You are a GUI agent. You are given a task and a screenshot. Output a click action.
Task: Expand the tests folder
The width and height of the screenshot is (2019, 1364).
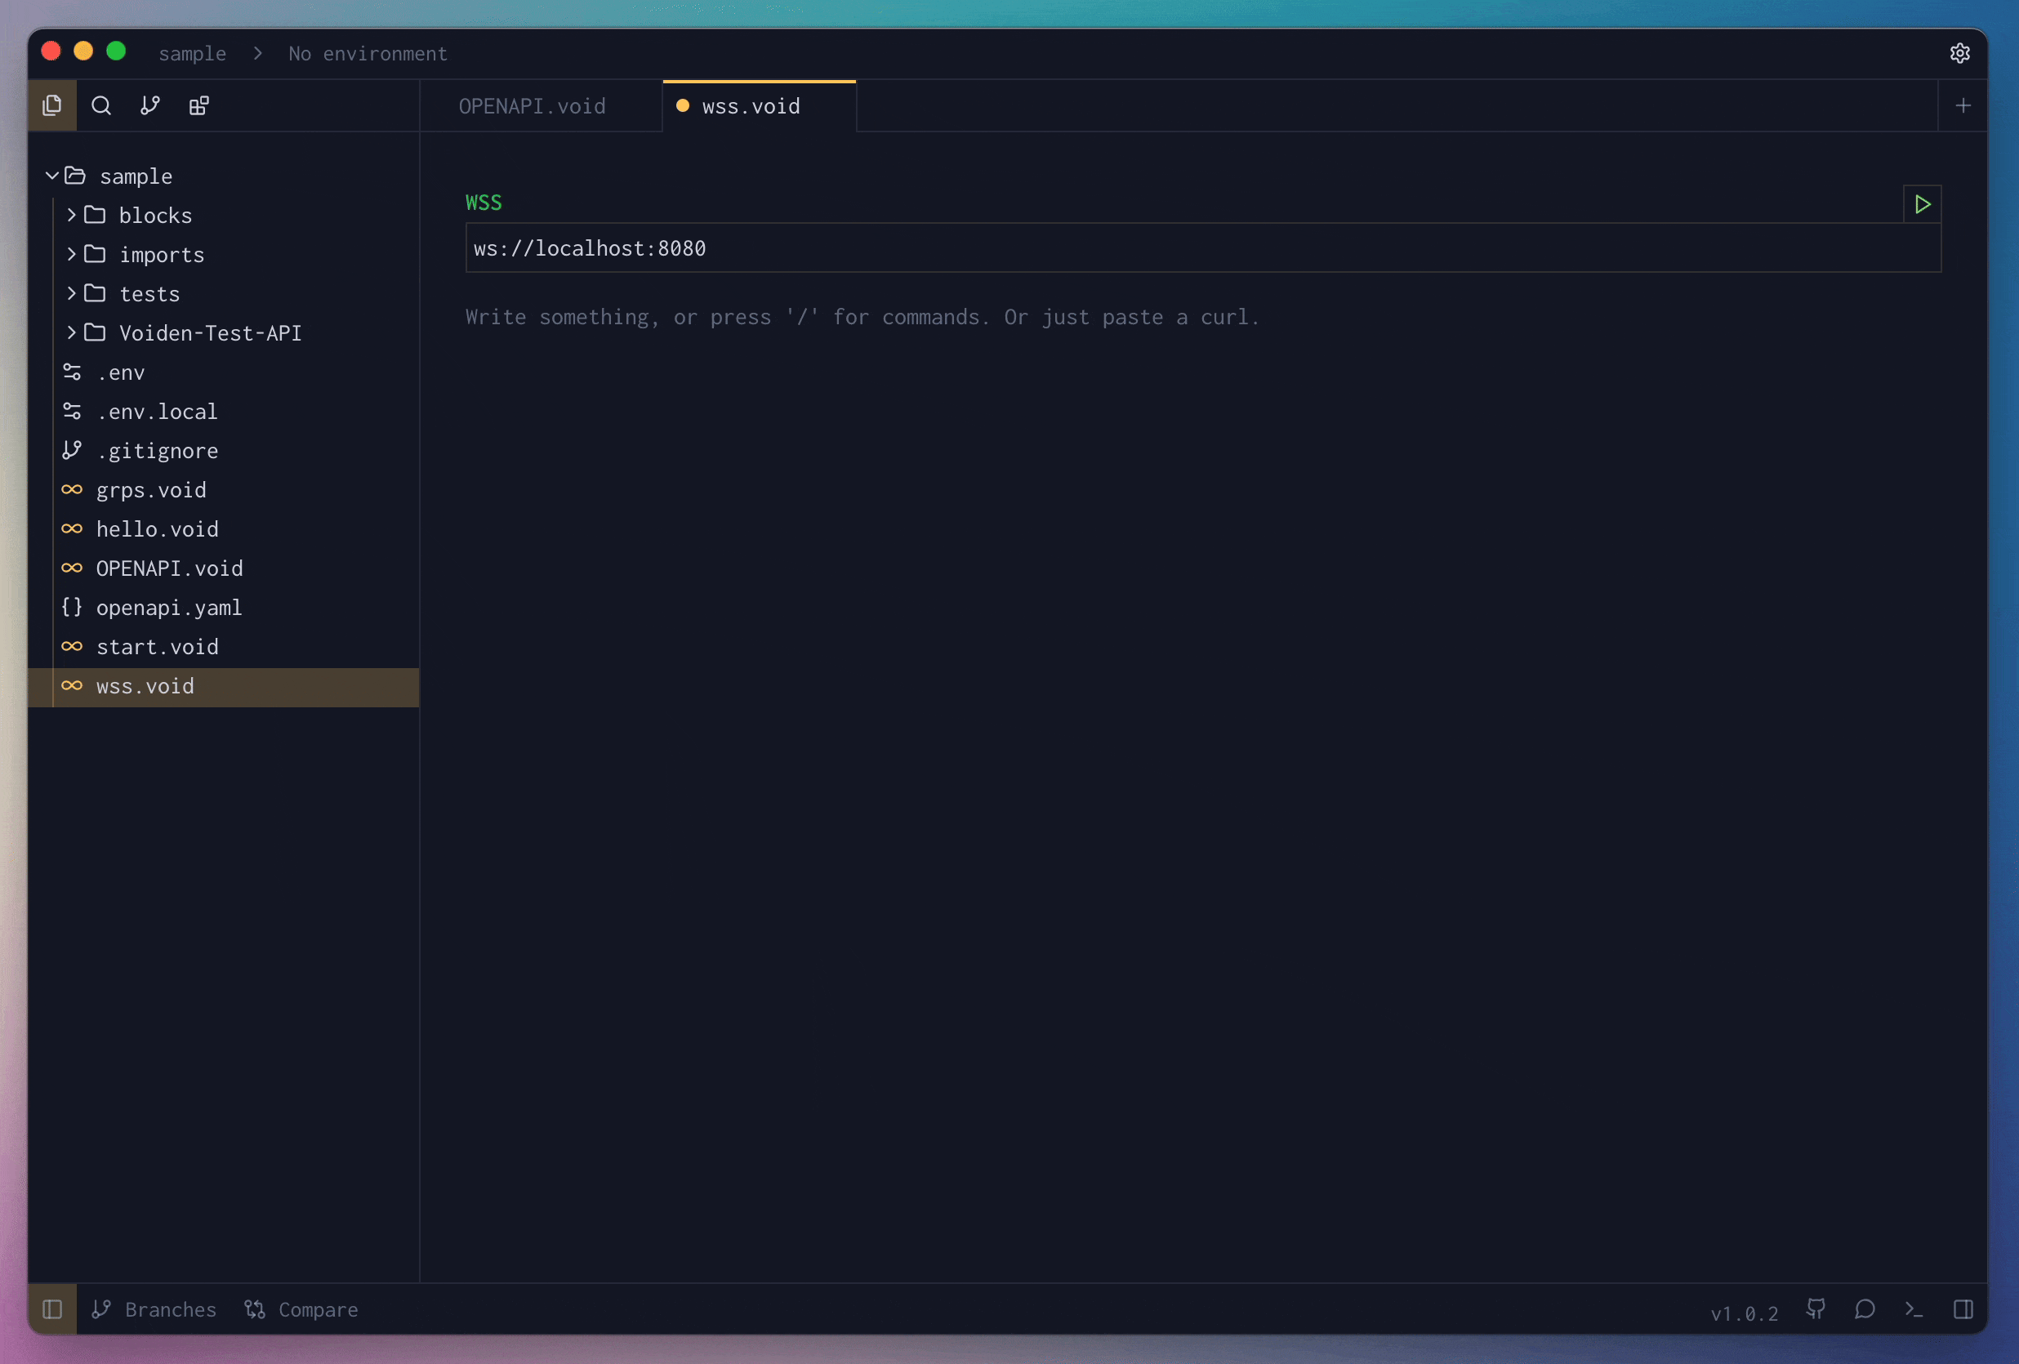tap(71, 294)
